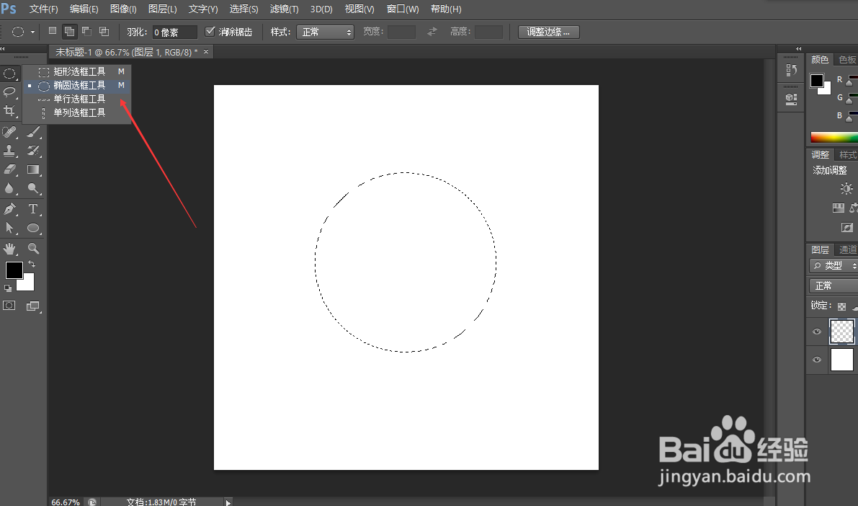The image size is (858, 506).
Task: Collapse the right panel dock double-arrow
Action: [x=798, y=49]
